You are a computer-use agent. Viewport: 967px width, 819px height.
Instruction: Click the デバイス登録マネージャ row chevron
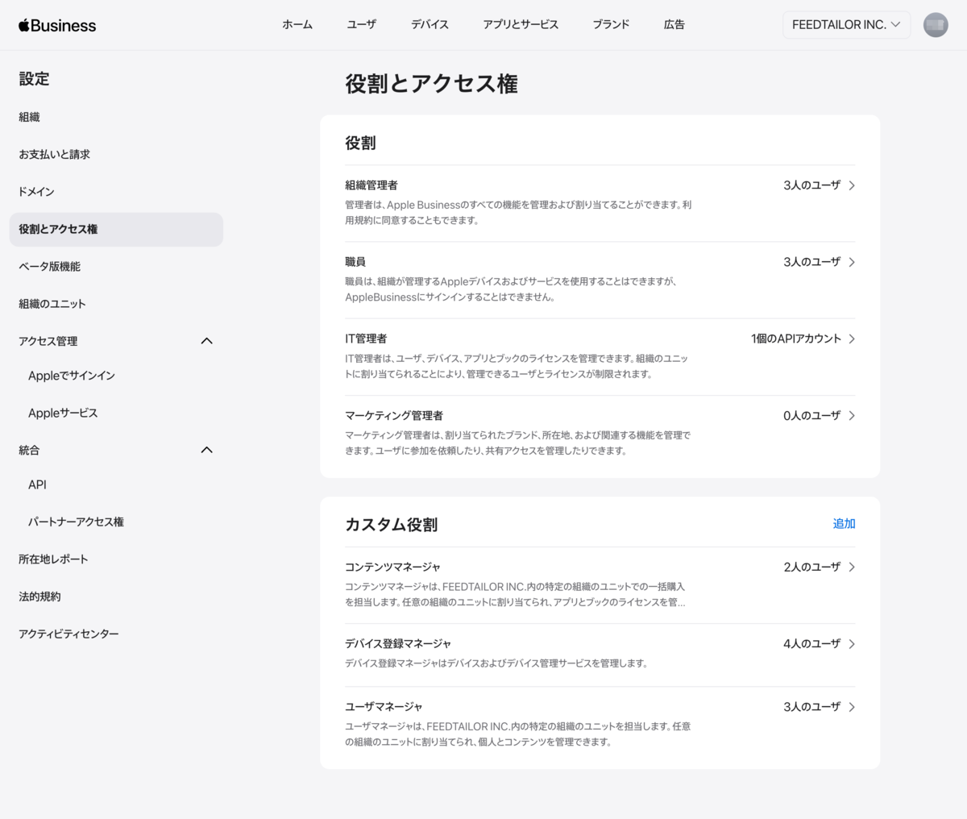coord(852,644)
